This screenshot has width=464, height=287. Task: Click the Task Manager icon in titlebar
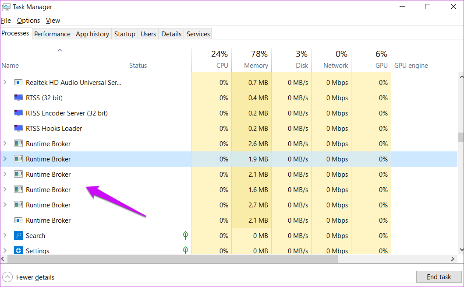coord(6,7)
